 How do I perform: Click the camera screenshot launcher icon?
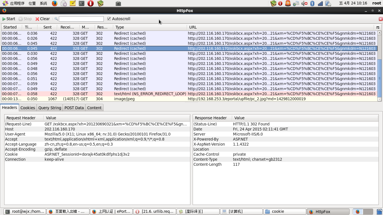[118, 3]
